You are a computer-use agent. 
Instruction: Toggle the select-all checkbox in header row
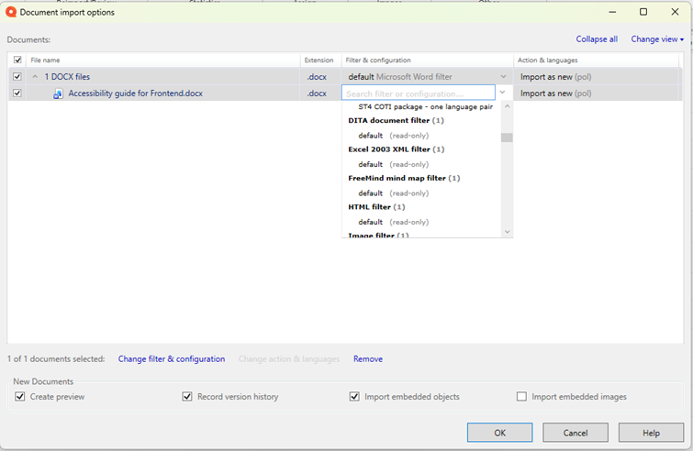click(x=17, y=60)
